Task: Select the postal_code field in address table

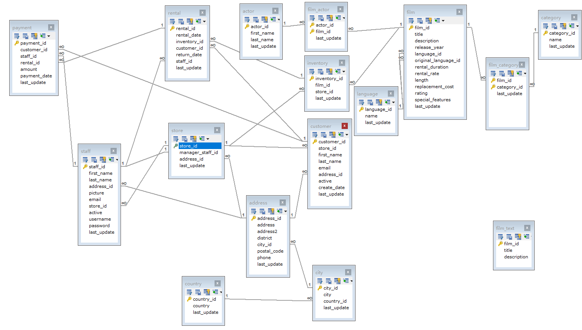Action: tap(270, 251)
